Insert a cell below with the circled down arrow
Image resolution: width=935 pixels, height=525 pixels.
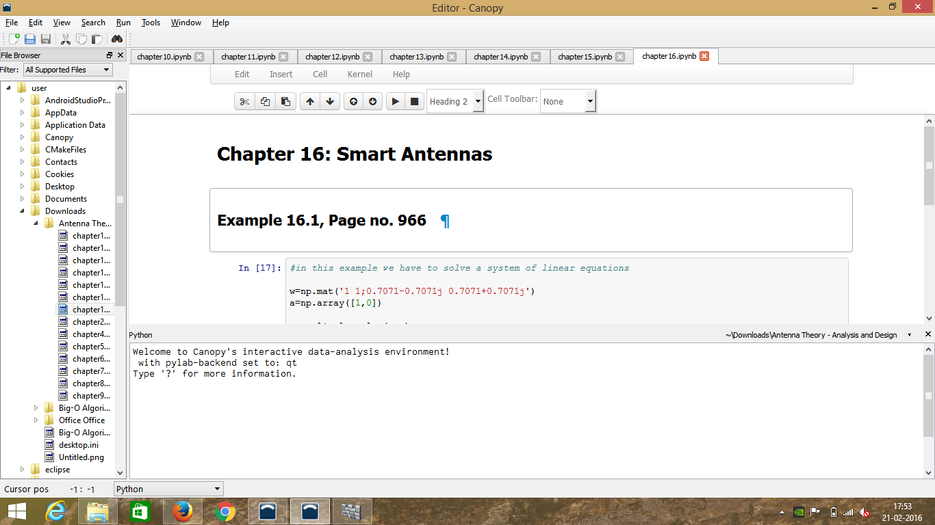click(372, 102)
